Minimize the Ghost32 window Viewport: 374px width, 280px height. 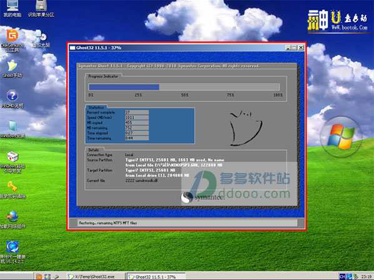[x=288, y=47]
